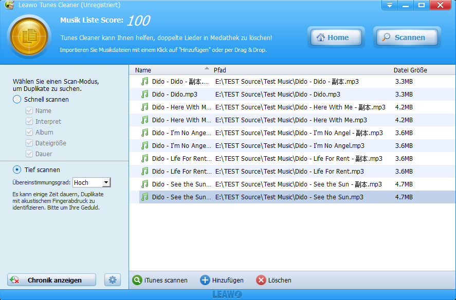The image size is (456, 300).
Task: Click the note icon of See the Sun - 副本.mp3 row
Action: (144, 184)
